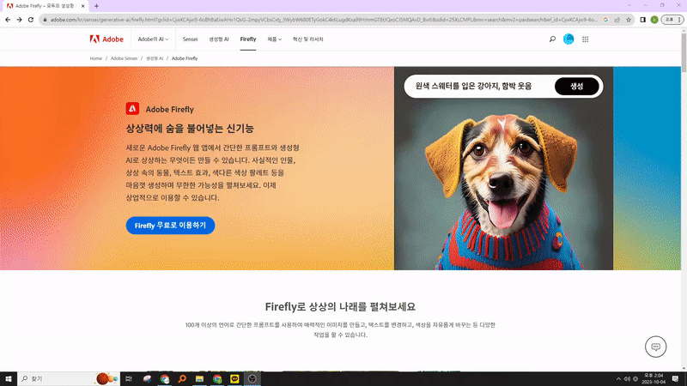Image resolution: width=687 pixels, height=386 pixels.
Task: Open a new browser tab
Action: [x=96, y=6]
